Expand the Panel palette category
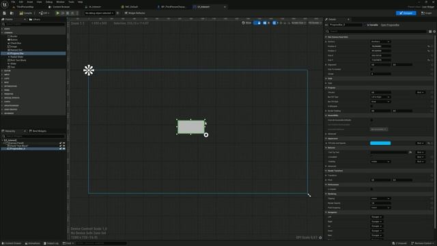Image resolution: width=437 pixels, height=246 pixels. (x=3, y=90)
